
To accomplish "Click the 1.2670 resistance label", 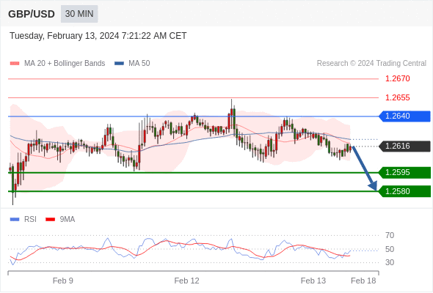I will pyautogui.click(x=398, y=79).
